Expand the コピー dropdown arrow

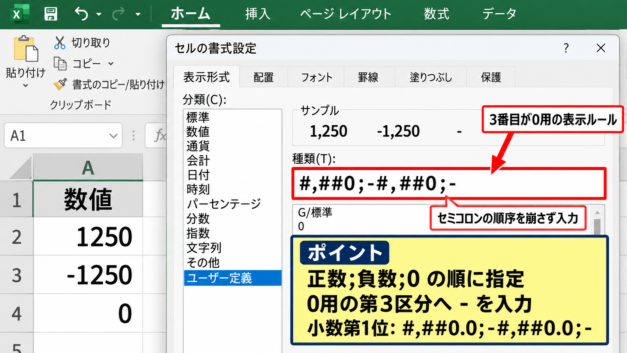click(111, 64)
